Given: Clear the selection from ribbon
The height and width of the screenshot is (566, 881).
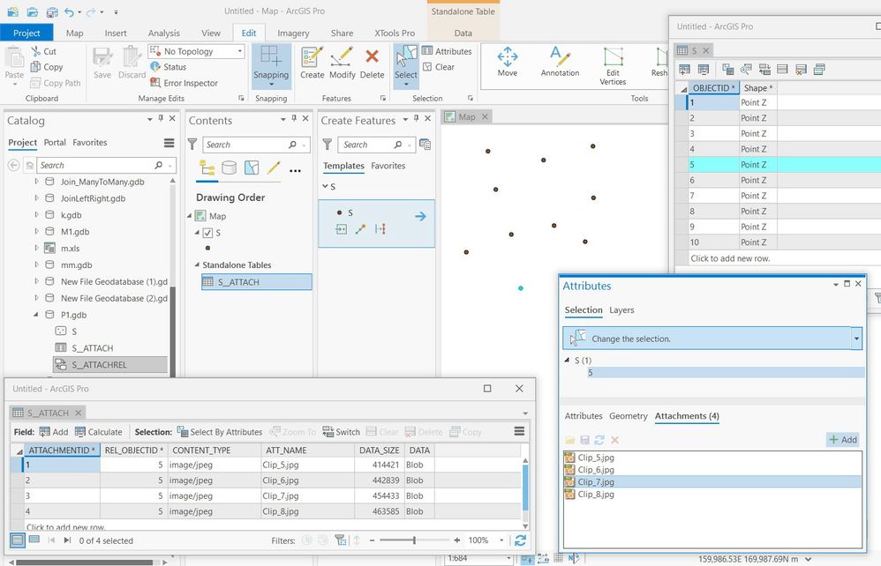Looking at the screenshot, I should (438, 67).
